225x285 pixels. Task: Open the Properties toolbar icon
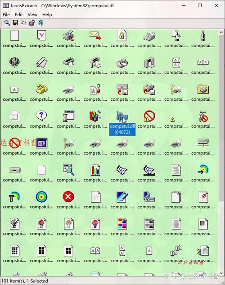point(32,23)
